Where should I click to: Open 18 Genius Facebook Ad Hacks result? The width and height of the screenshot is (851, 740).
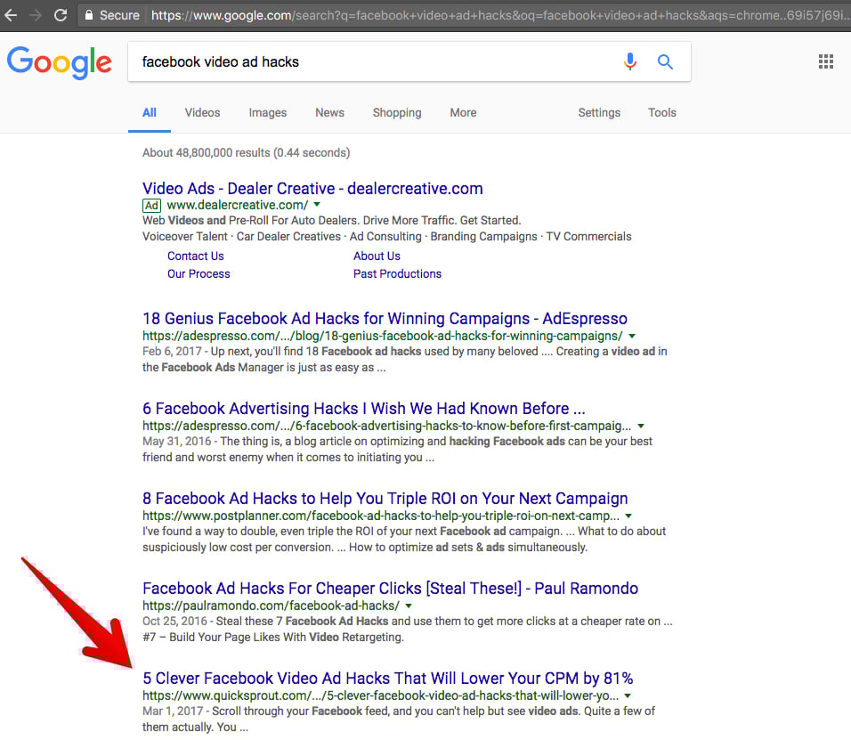(x=385, y=318)
